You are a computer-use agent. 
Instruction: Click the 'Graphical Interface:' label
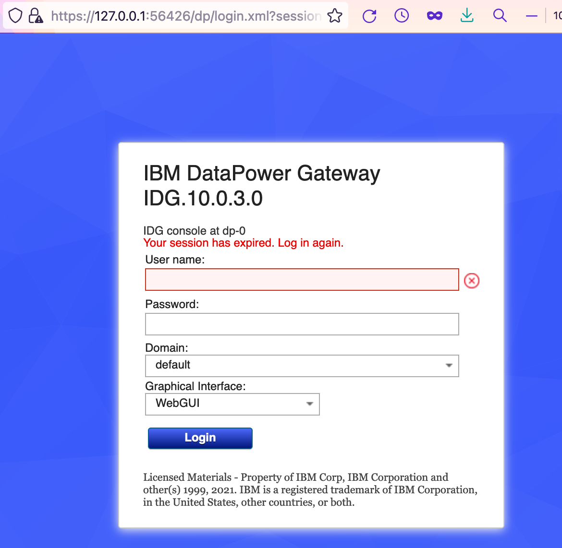tap(195, 386)
